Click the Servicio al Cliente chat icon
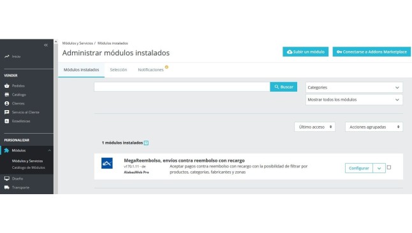This screenshot has width=412, height=233. point(6,112)
